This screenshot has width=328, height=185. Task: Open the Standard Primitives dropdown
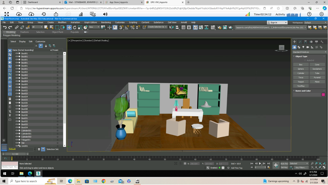(309, 52)
